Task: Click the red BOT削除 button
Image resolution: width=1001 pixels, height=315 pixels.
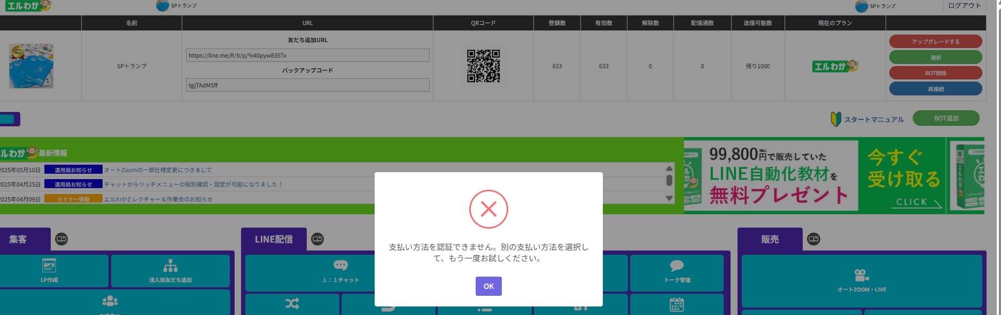Action: [x=935, y=73]
